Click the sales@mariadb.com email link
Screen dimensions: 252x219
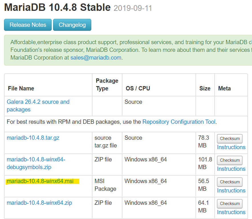pyautogui.click(x=96, y=58)
